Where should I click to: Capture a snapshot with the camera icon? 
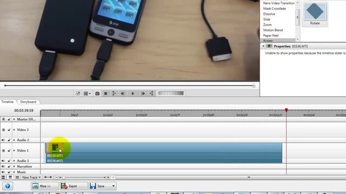[x=97, y=93]
